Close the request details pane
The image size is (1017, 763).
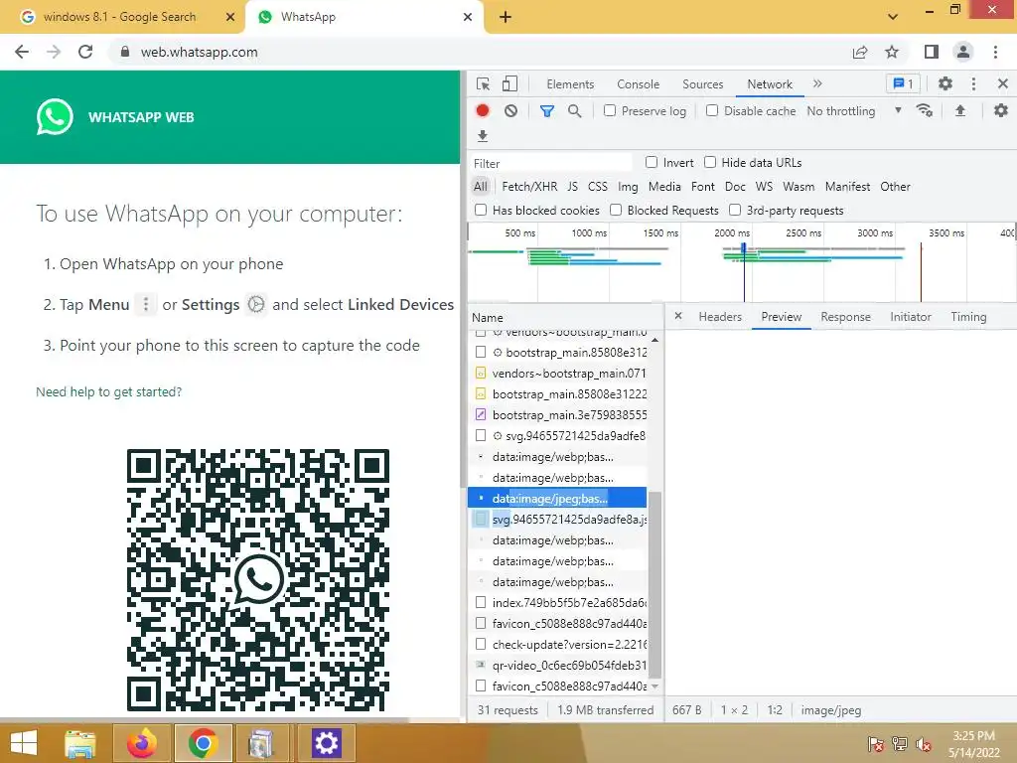[677, 316]
